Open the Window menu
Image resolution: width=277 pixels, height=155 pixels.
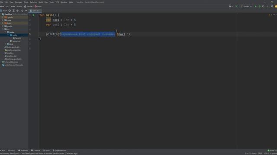coord(64,2)
